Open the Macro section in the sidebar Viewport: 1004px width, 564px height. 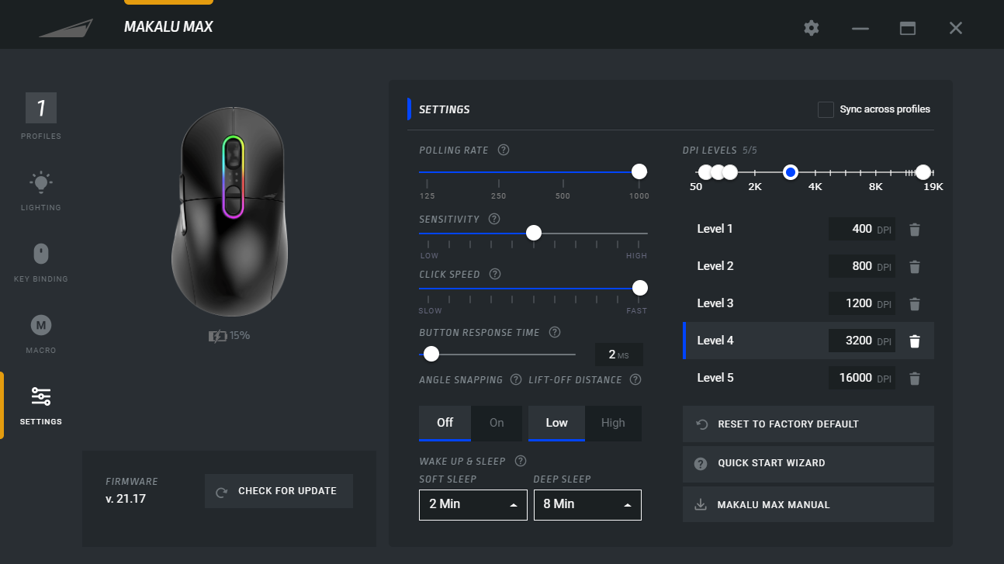coord(41,334)
